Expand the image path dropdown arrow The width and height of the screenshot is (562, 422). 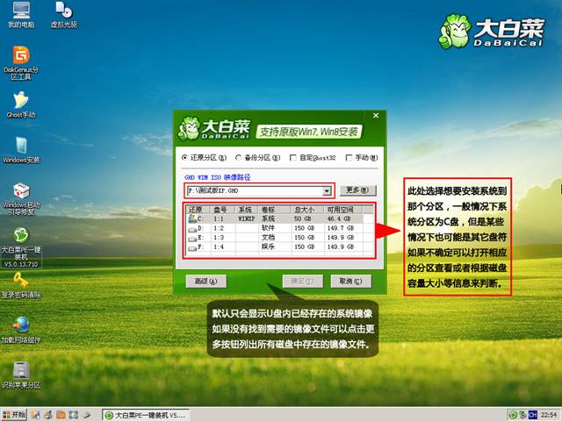(x=327, y=190)
